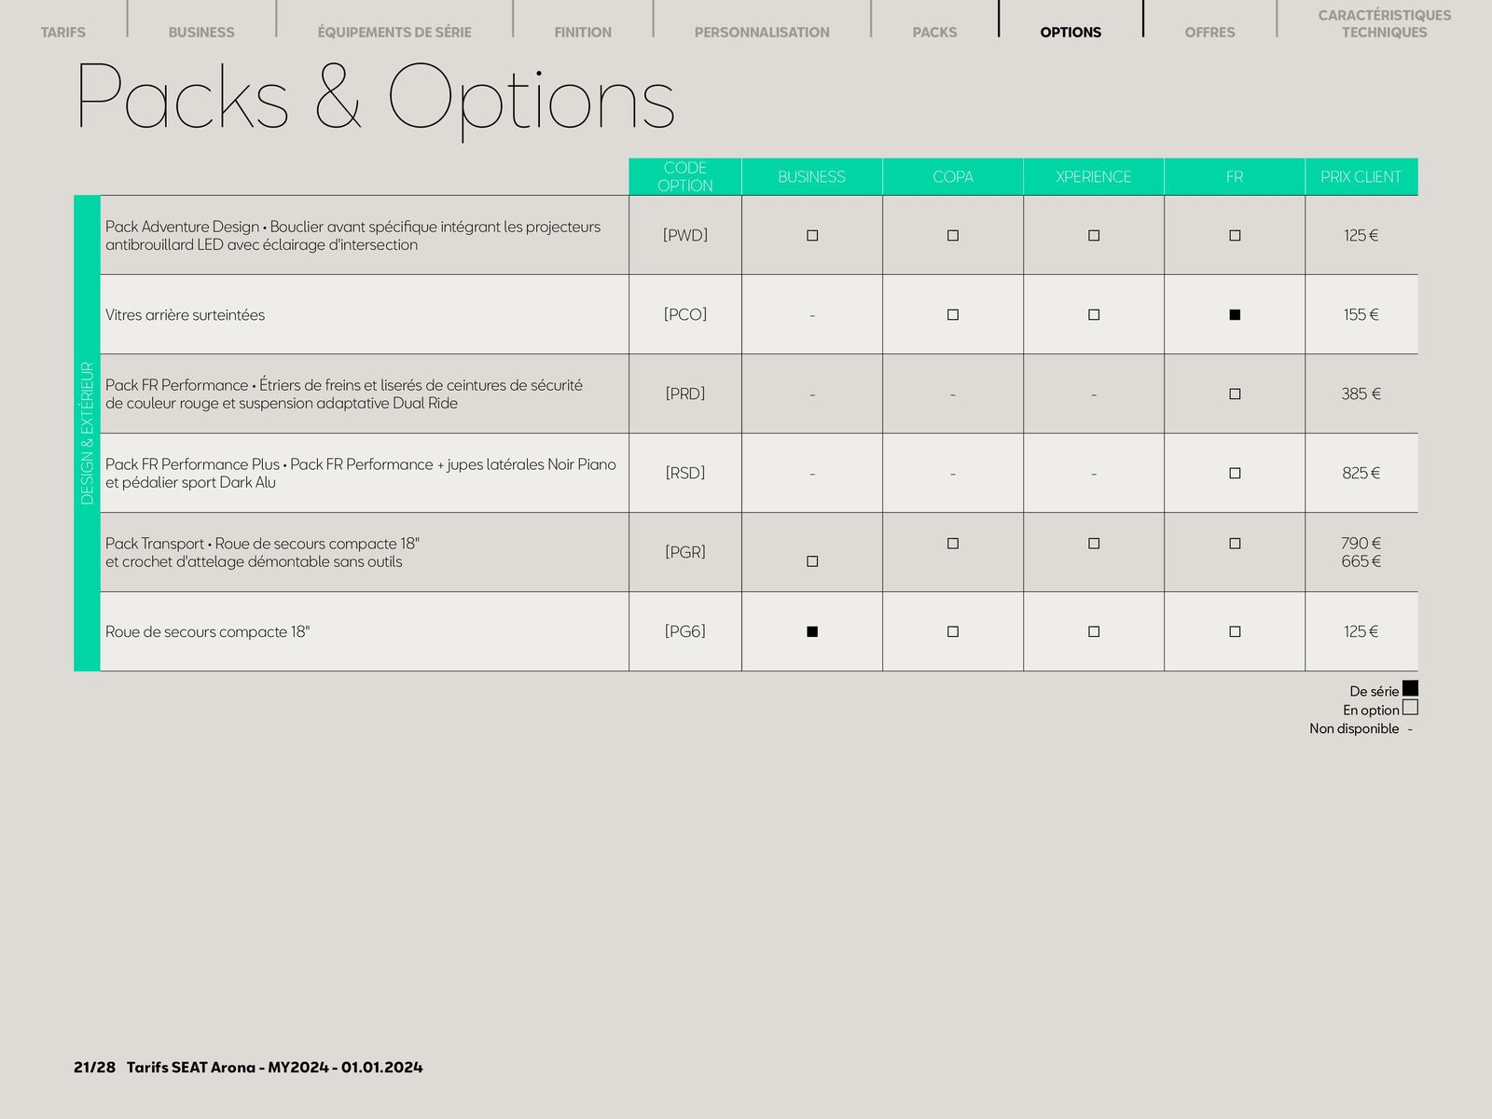Click the XPERIENCE column header
The height and width of the screenshot is (1119, 1492).
[x=1094, y=177]
